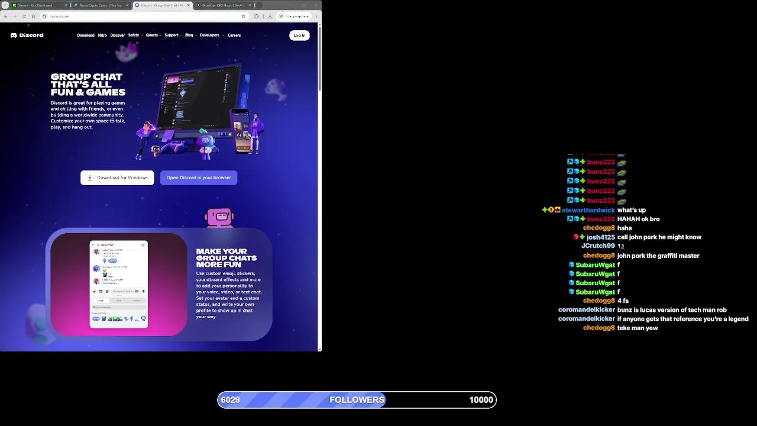Expand the Blog dropdown menu

tap(190, 35)
